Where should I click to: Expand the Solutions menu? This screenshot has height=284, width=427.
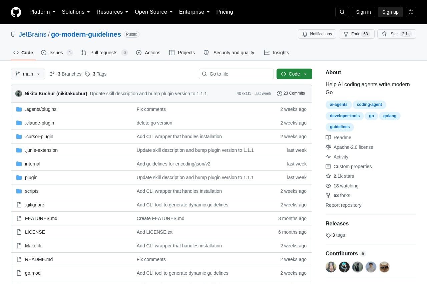click(x=76, y=12)
